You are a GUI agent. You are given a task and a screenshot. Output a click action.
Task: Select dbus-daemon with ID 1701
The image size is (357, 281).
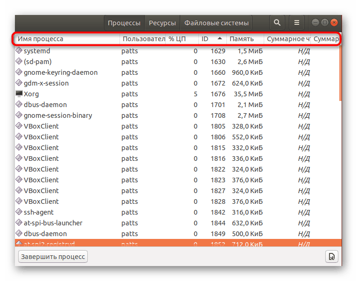tap(177, 104)
